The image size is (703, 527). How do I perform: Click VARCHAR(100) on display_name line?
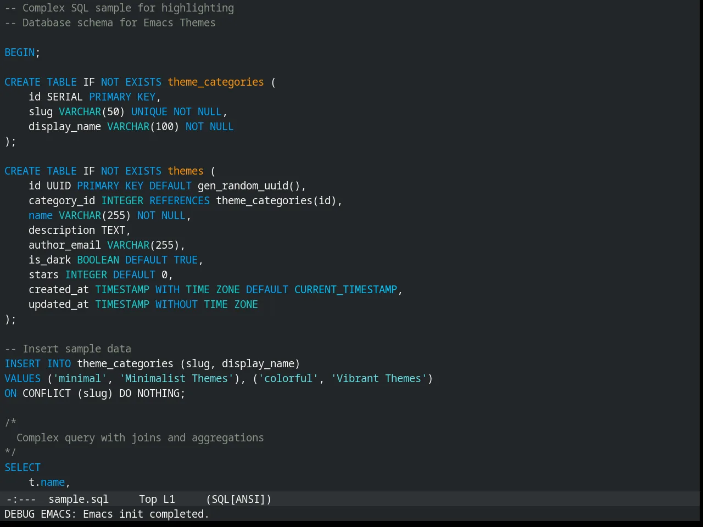tap(143, 127)
